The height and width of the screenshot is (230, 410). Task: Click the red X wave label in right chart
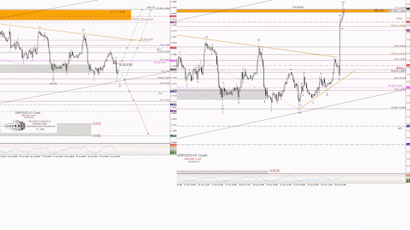click(223, 112)
